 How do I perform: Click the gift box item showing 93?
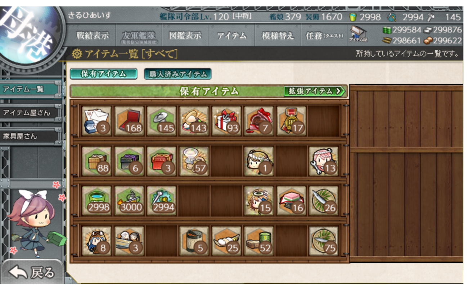pos(226,121)
